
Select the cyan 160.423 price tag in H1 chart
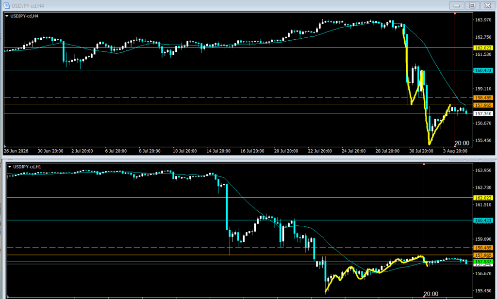tap(483, 220)
